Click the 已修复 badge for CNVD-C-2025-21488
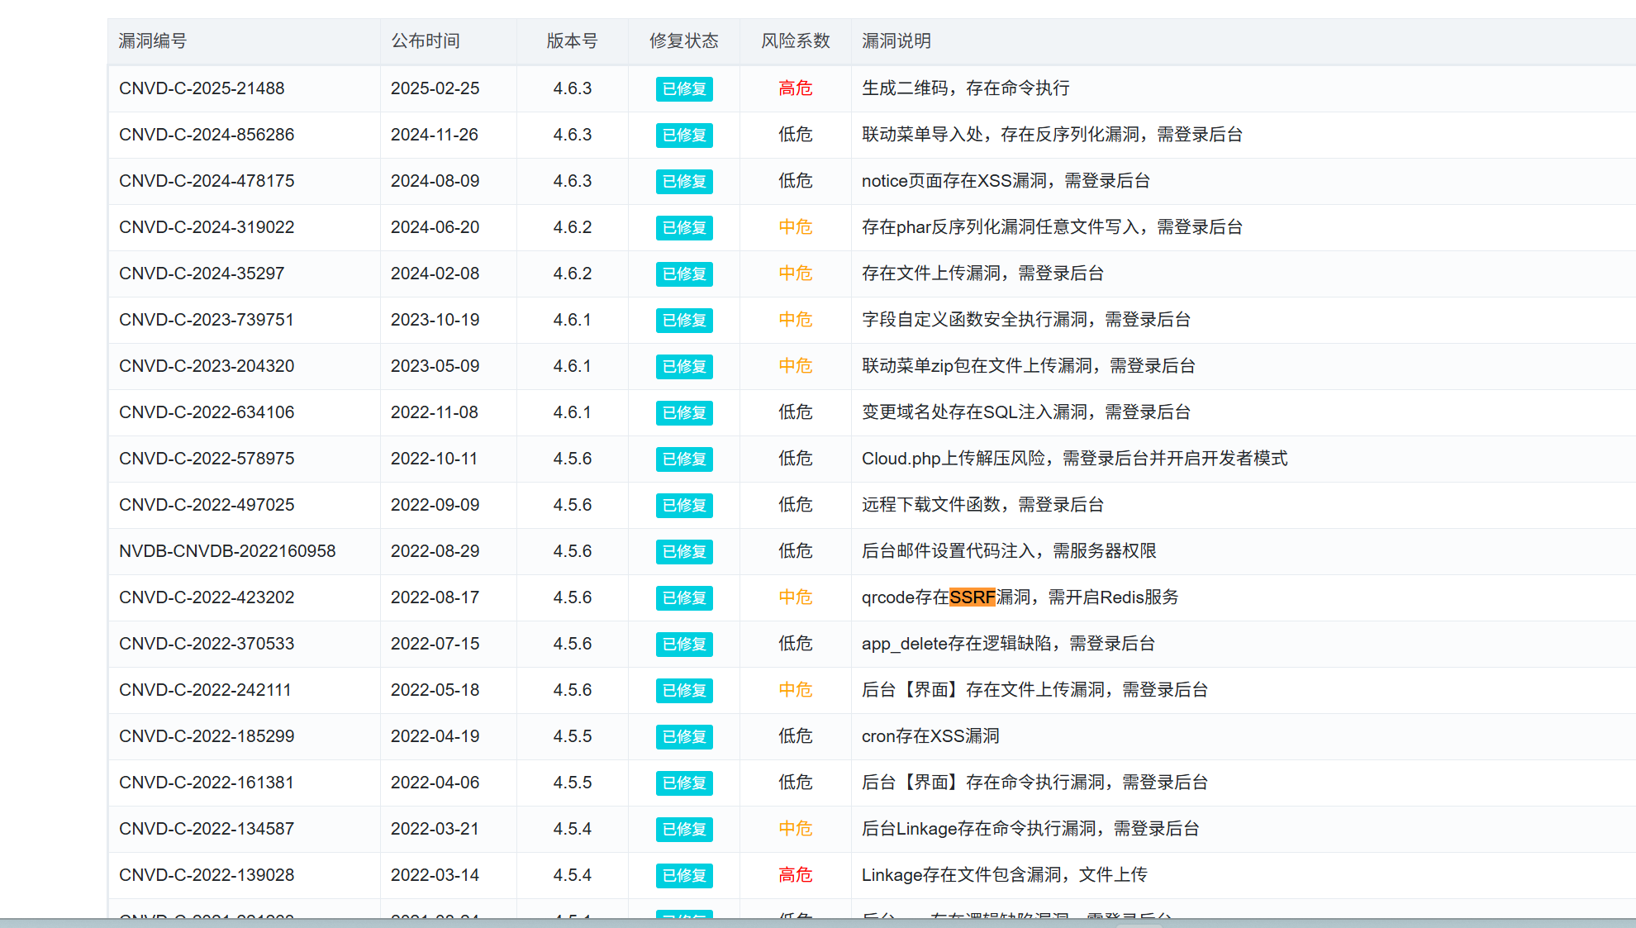This screenshot has width=1636, height=928. (x=684, y=88)
